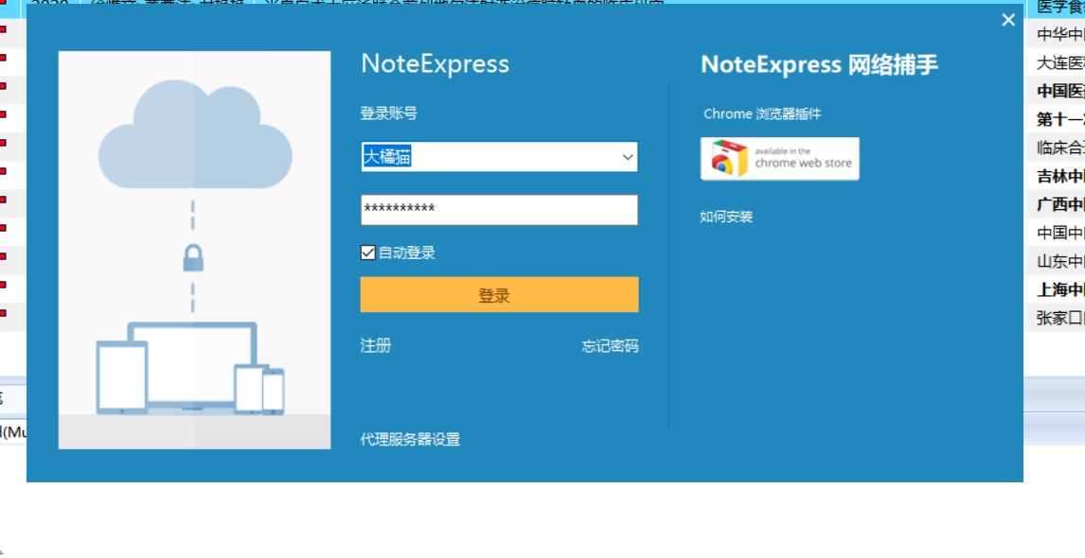This screenshot has height=558, width=1085.
Task: Open the 忘记密码 forgot password link
Action: point(610,346)
